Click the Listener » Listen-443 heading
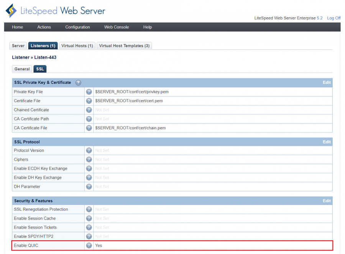Screen dimensions: 345x254 [x=34, y=57]
